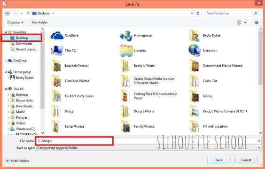Click Desktop in the address breadcrumb
The width and height of the screenshot is (265, 169).
[x=43, y=13]
